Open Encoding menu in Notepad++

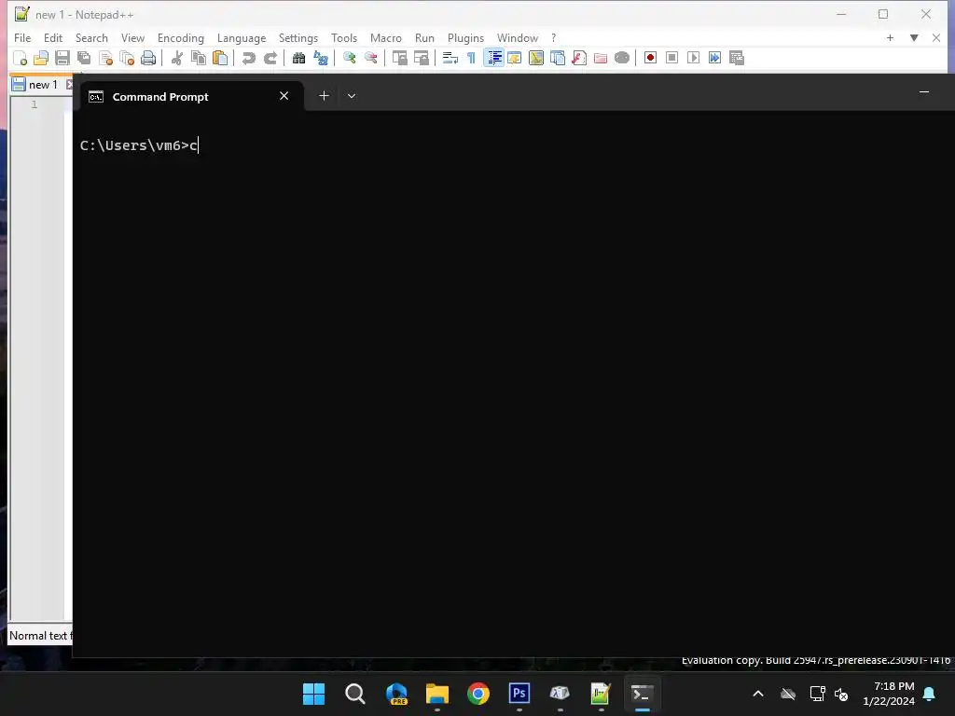(x=181, y=37)
